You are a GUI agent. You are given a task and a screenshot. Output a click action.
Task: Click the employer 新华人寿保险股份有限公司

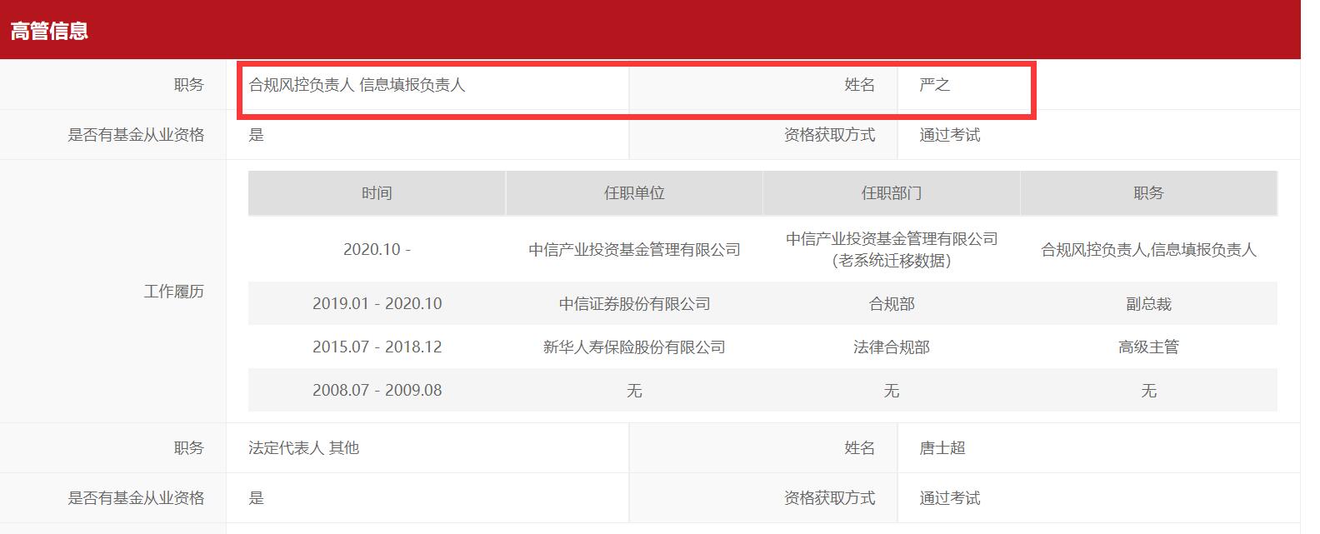(634, 347)
